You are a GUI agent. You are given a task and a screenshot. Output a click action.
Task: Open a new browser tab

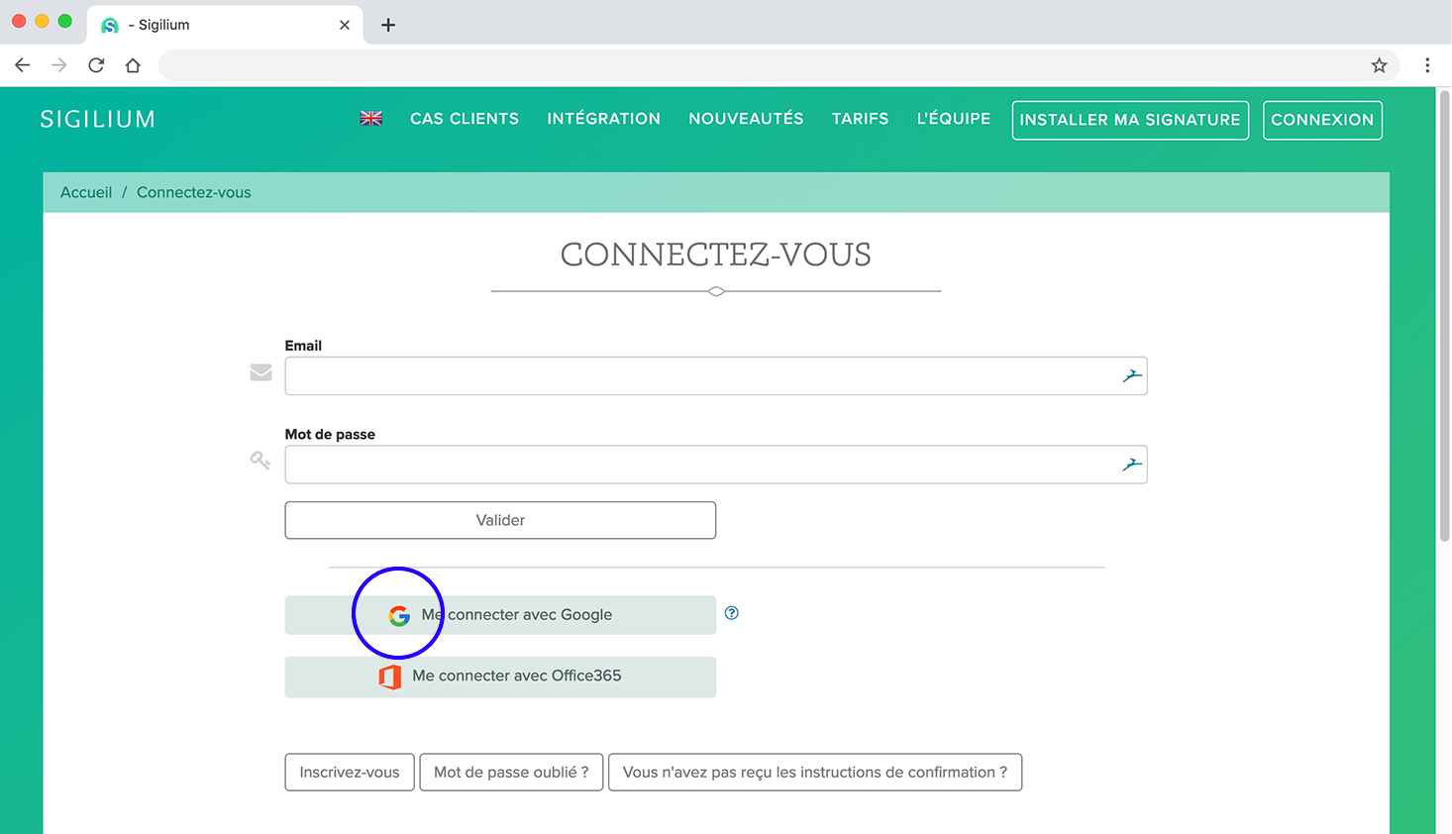[x=388, y=25]
